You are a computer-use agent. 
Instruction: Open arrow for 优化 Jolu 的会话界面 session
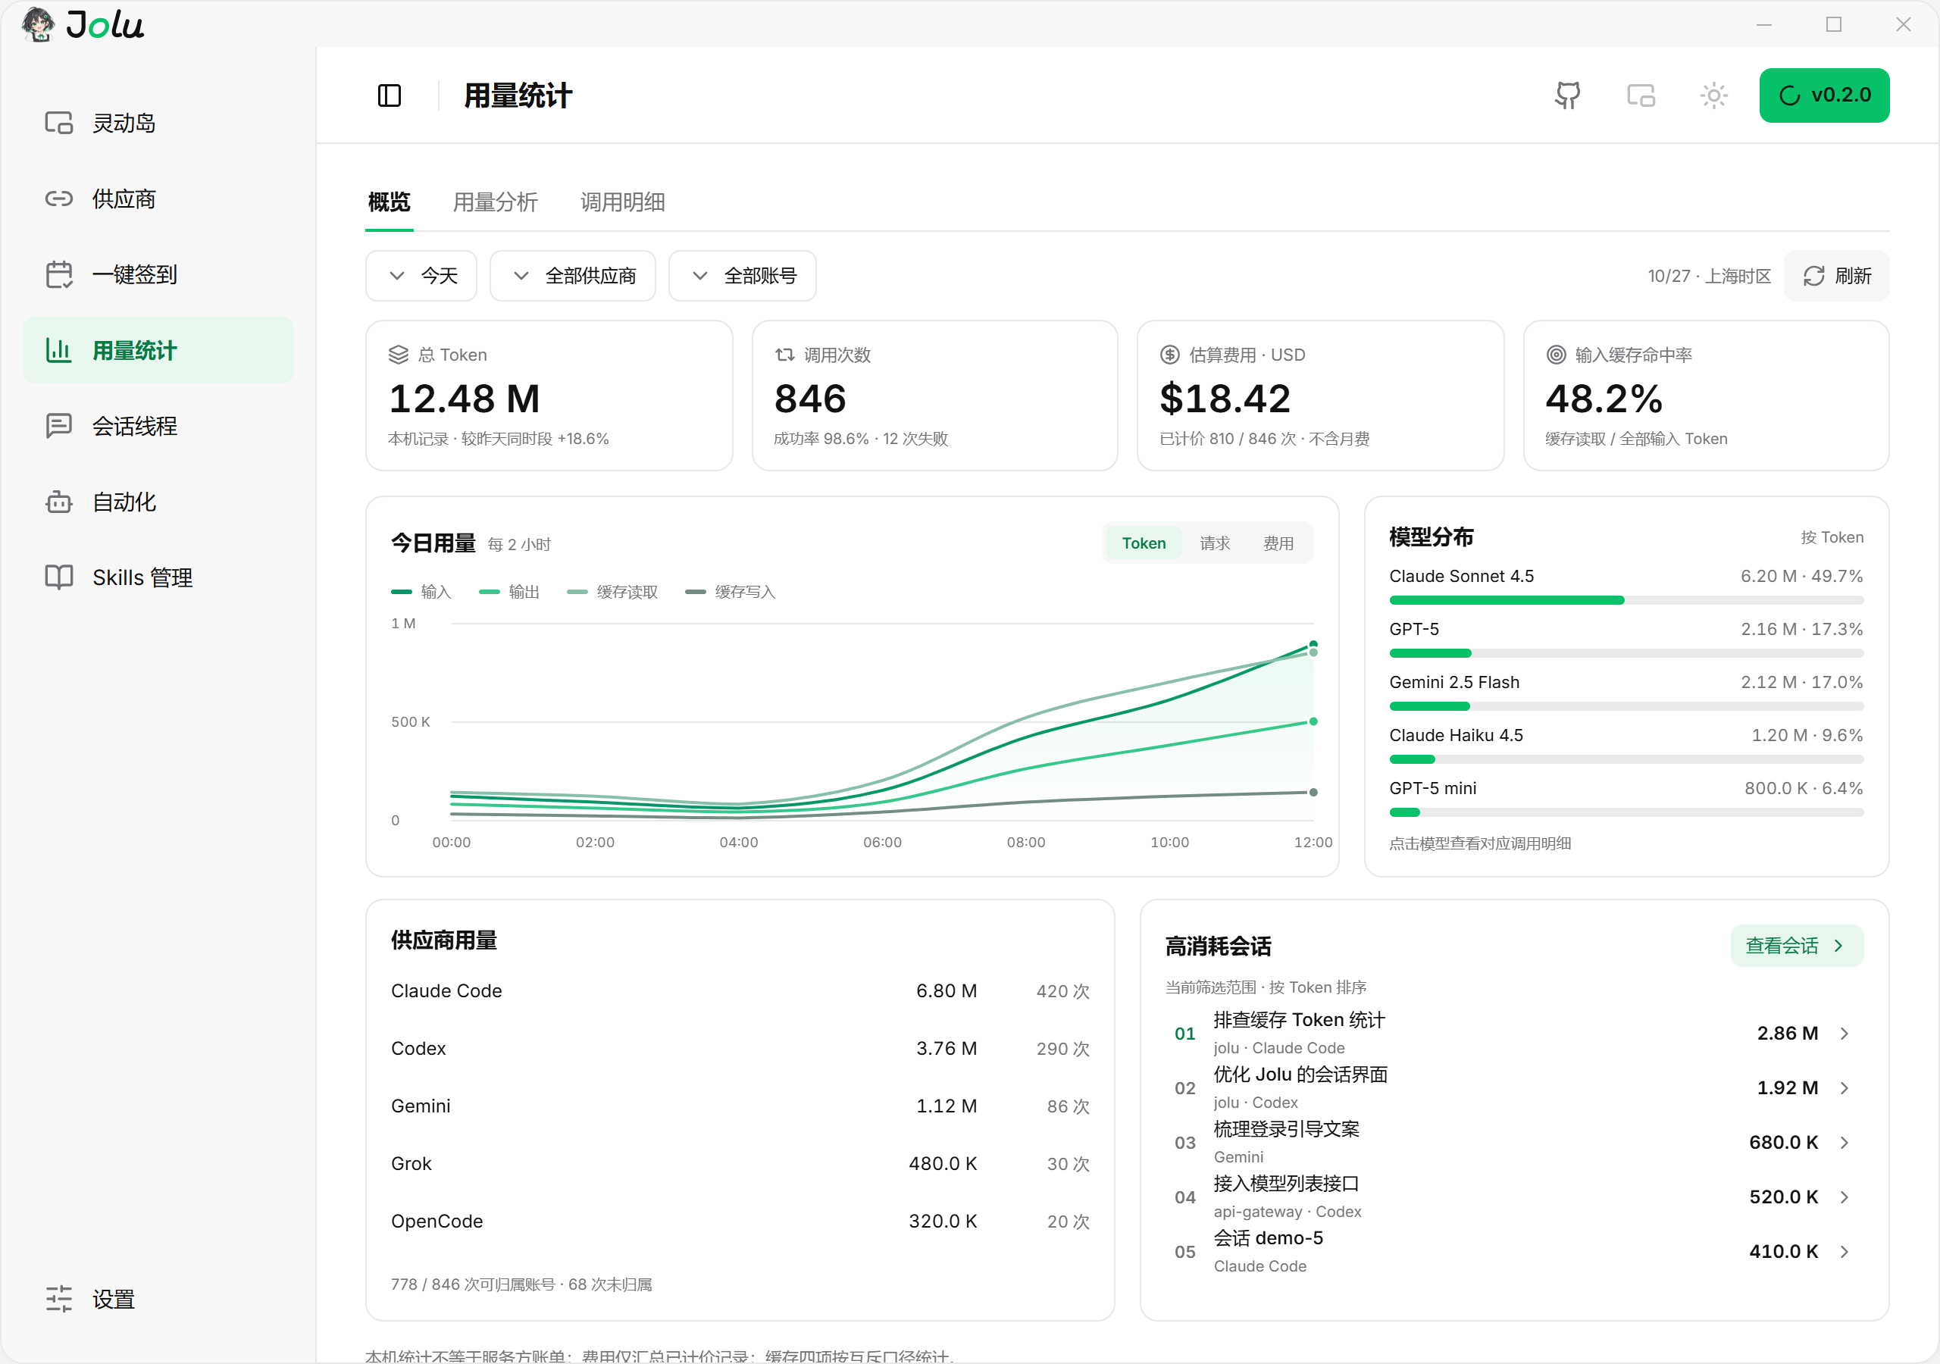click(1845, 1088)
